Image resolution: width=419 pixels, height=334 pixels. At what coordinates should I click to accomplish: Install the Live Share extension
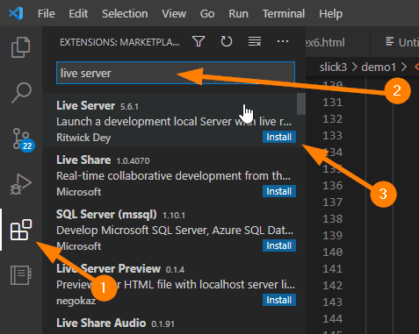[279, 191]
